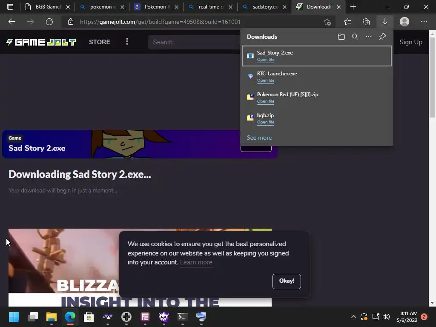Screen dimensions: 436x327
Task: Open the tab actions menu icon
Action: pyautogui.click(x=10, y=7)
